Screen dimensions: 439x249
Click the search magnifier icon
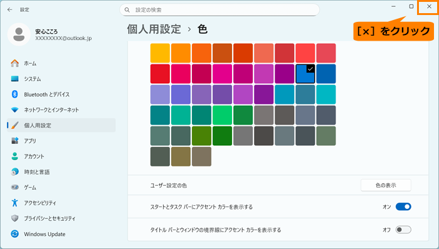(x=127, y=10)
